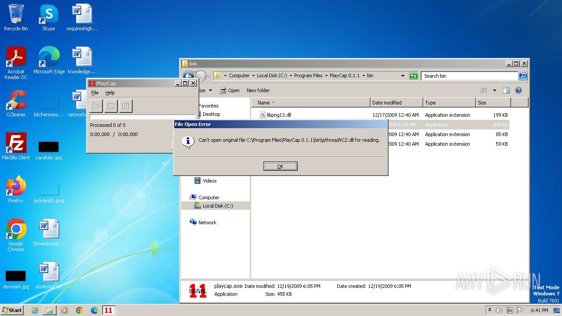Open Windows Explorer taskbar button
This screenshot has width=562, height=316.
(x=50, y=310)
